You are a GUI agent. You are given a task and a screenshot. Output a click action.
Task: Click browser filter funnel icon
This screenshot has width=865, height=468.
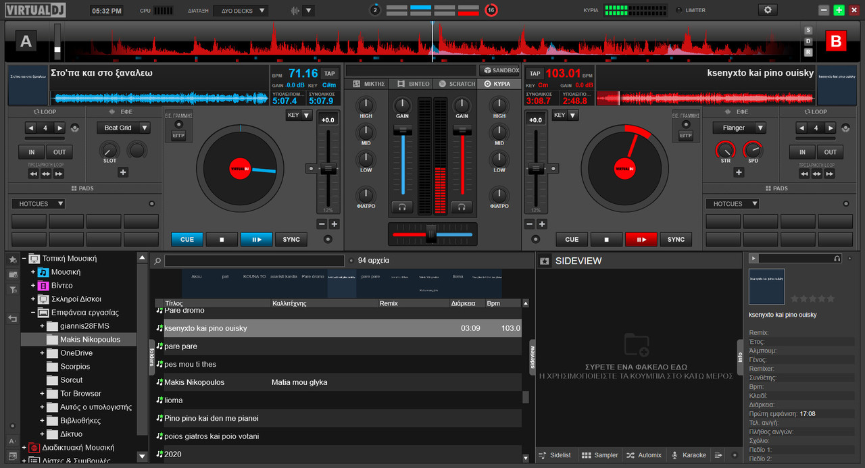tap(12, 290)
